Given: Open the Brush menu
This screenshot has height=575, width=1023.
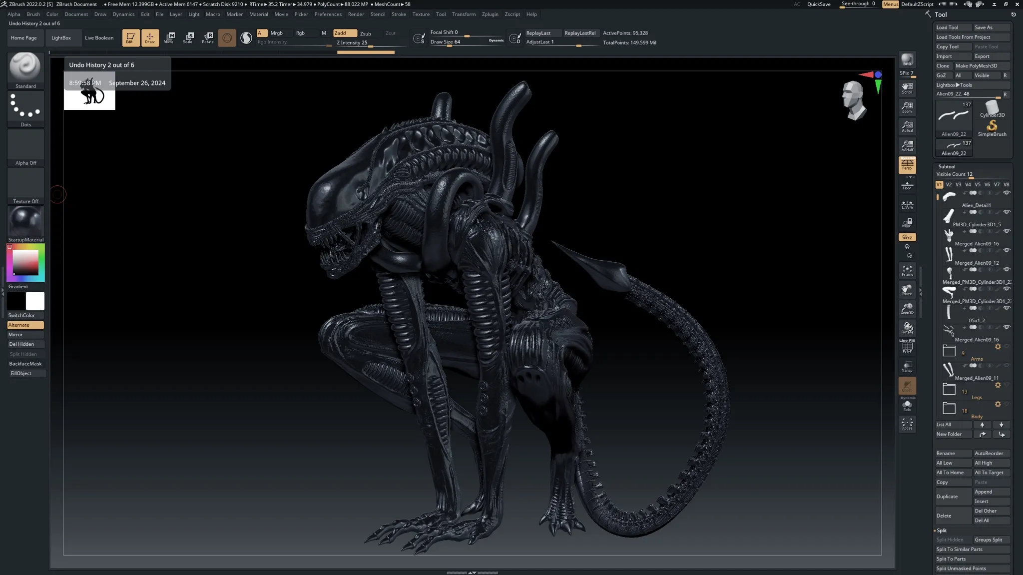Looking at the screenshot, I should coord(33,14).
